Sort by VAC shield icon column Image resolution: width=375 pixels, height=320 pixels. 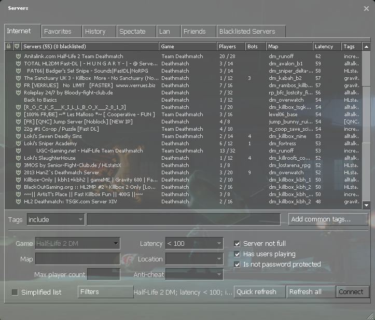(17, 47)
